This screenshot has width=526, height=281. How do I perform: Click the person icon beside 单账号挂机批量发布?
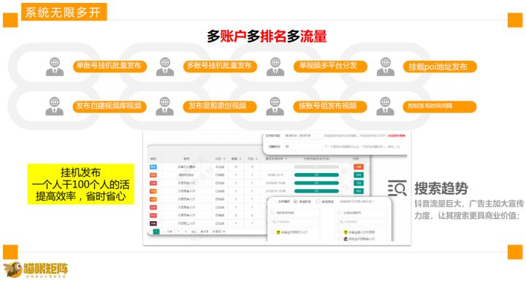55,66
